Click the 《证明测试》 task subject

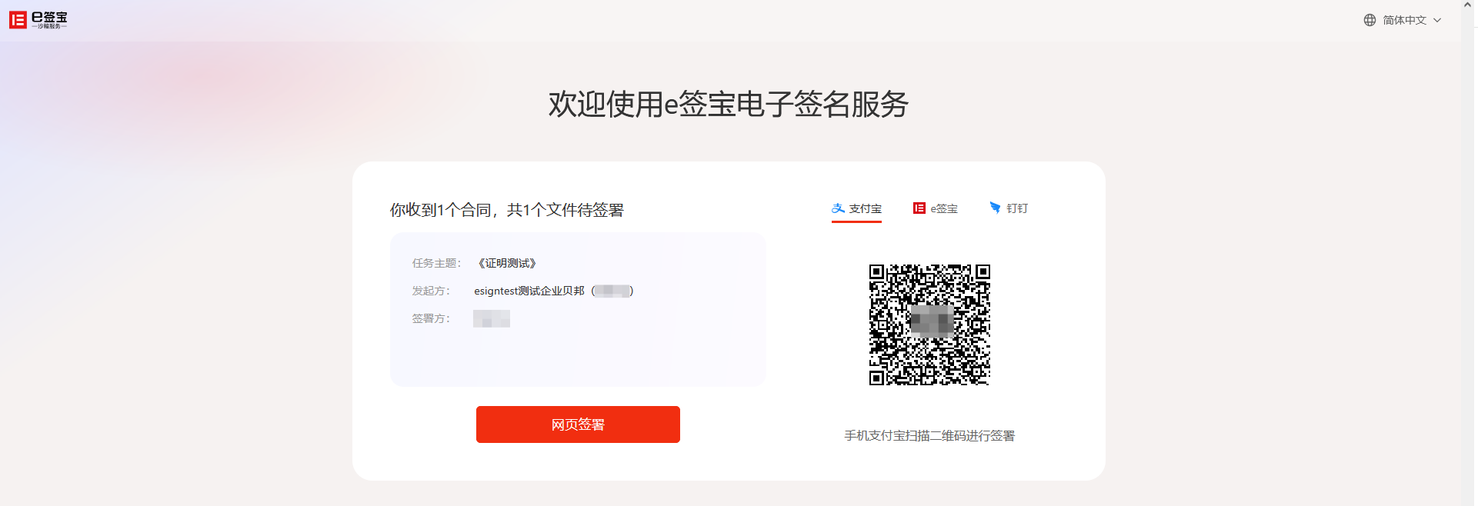506,263
